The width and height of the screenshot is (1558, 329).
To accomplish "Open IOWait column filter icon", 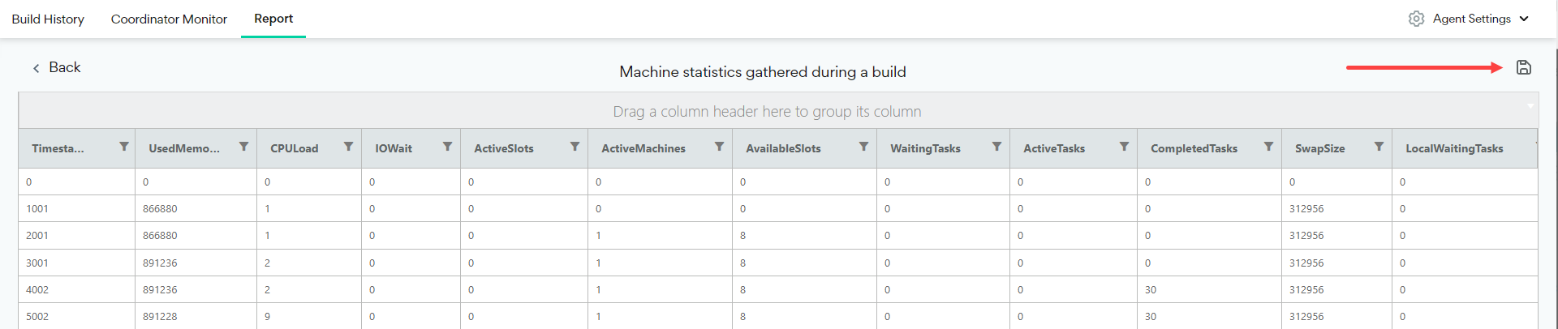I will point(447,147).
